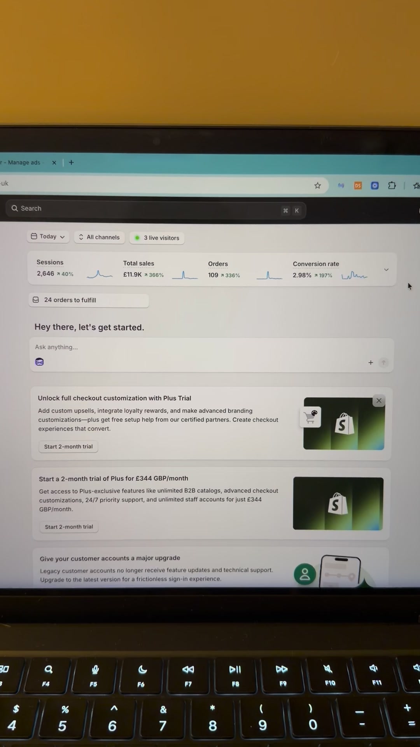Screen dimensions: 420x747
Task: Click the blue square extension beside DS
Action: (x=374, y=186)
